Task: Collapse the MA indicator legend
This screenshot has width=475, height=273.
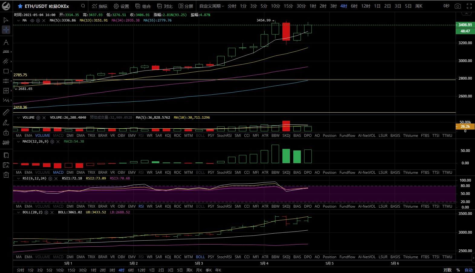Action: 18,21
